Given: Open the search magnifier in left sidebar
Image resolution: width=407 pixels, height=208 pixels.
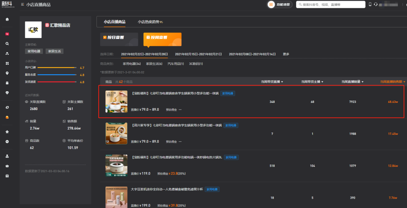Looking at the screenshot, I should point(7,44).
